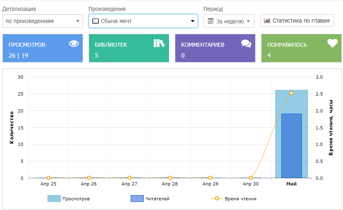Toggle Читателей series in chart legend
The height and width of the screenshot is (210, 343).
150,199
